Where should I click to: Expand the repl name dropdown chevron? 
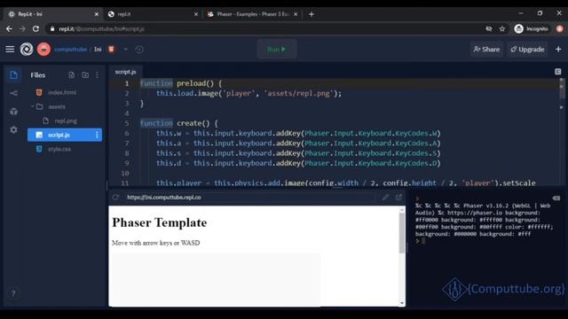125,50
